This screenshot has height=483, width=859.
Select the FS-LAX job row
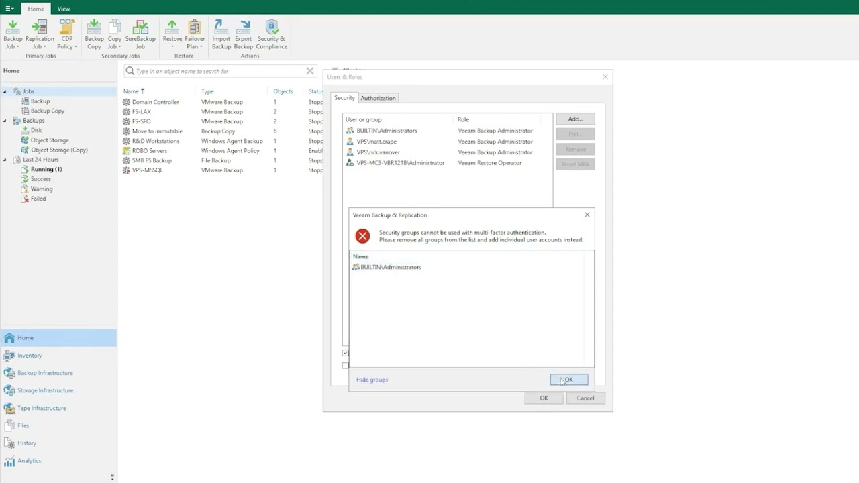coord(221,112)
